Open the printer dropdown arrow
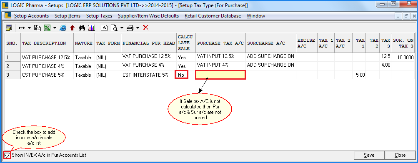Image resolution: width=418 pixels, height=163 pixels. (138, 28)
